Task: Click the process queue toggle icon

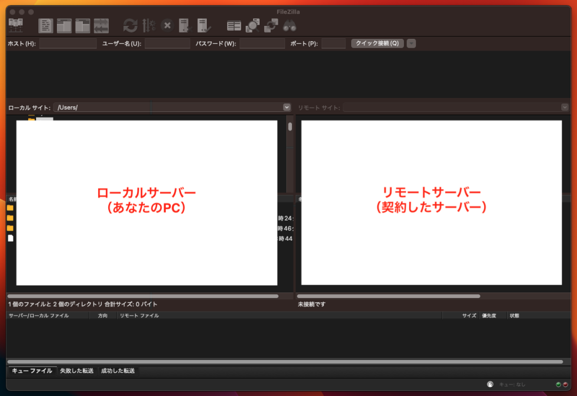Action: tap(149, 25)
